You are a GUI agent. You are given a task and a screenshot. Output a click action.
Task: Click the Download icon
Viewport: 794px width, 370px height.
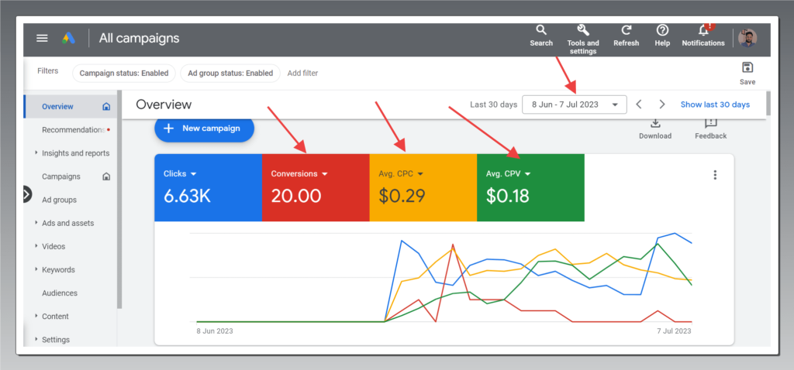click(x=655, y=124)
